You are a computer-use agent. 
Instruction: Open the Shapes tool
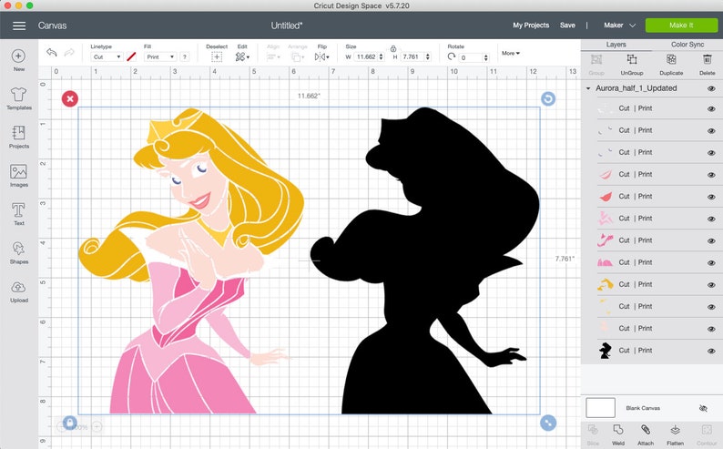coord(19,252)
